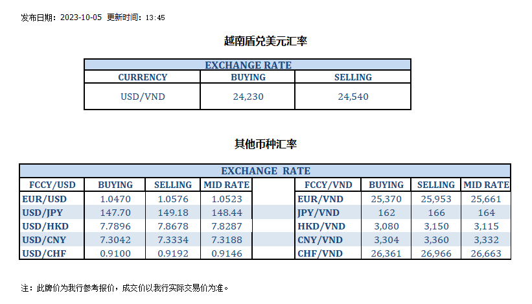Select the USD/VND selling rate 24,540
This screenshot has height=304, width=532.
click(x=353, y=97)
